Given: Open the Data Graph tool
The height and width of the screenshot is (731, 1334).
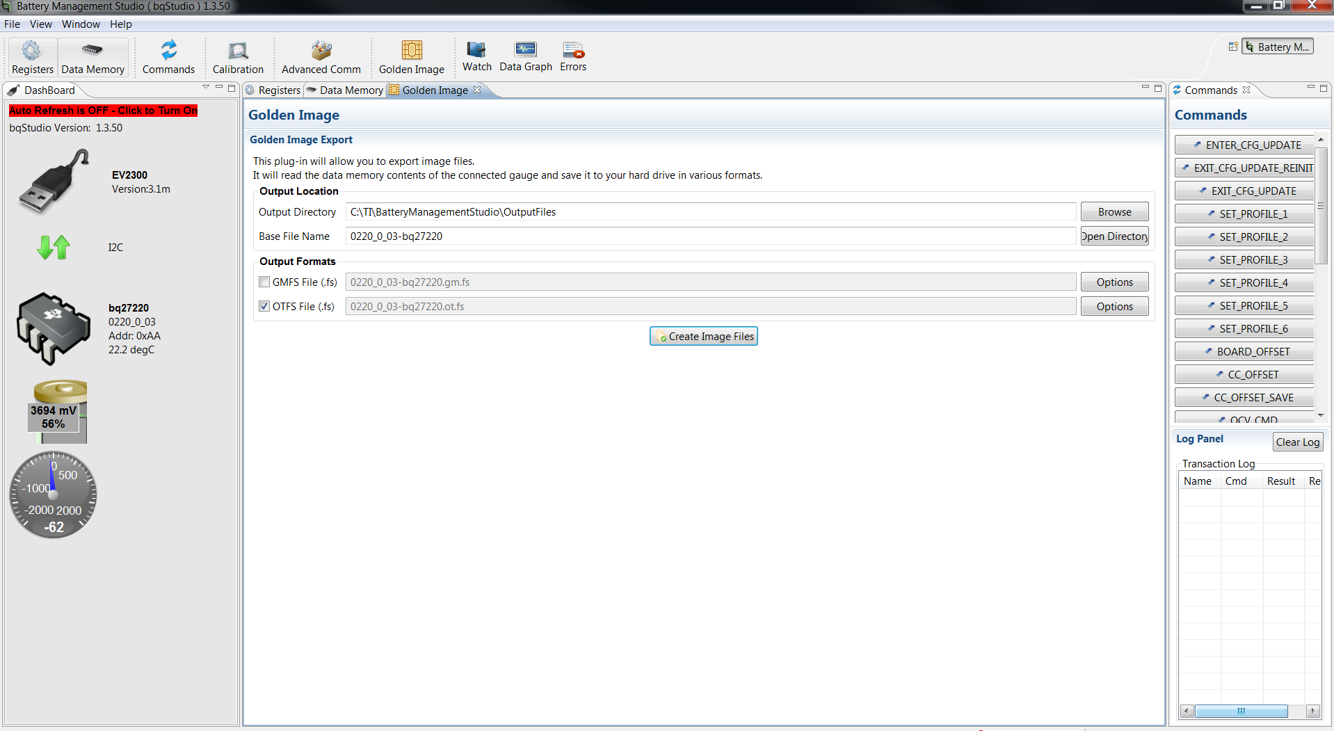Looking at the screenshot, I should tap(526, 57).
